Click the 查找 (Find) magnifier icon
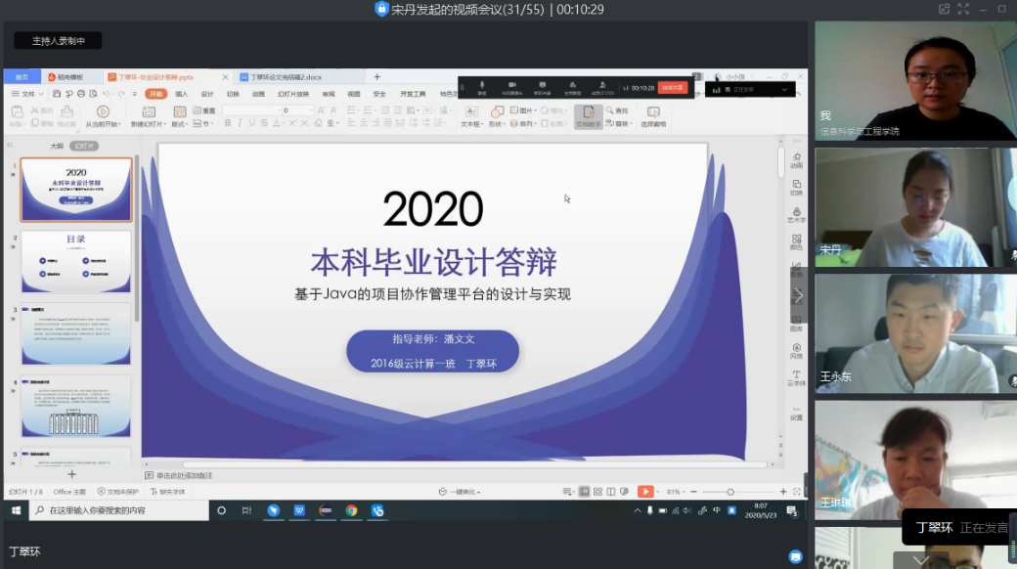This screenshot has width=1017, height=569. [610, 110]
